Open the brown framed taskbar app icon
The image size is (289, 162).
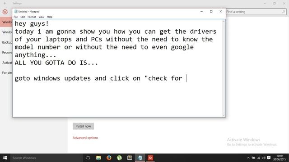pyautogui.click(x=130, y=158)
